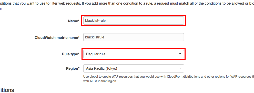Click the Region dropdown caret icon
The image size is (254, 93).
pos(180,68)
